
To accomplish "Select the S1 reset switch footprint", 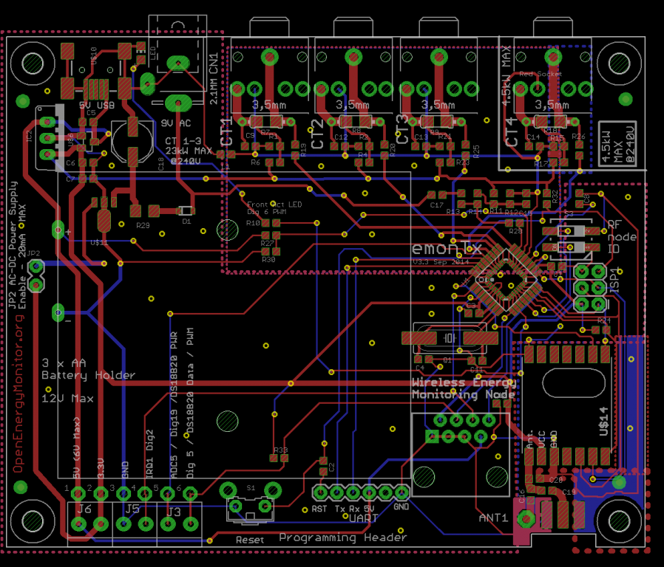I will [250, 506].
